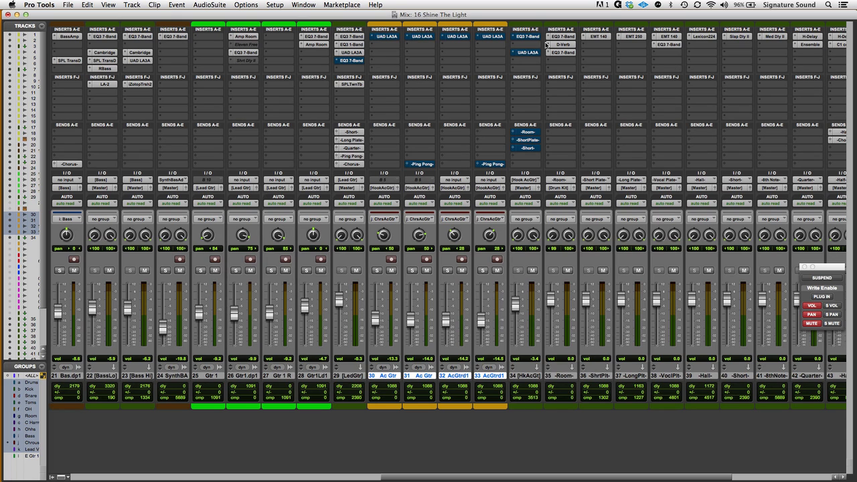Click the pan knob on Bas.dp1 track

coord(66,235)
